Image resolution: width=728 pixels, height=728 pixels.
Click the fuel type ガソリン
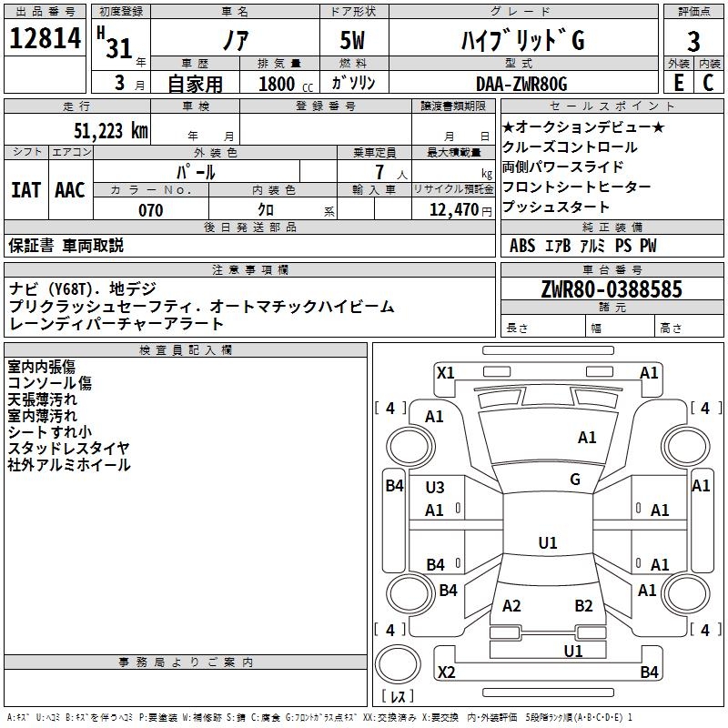[x=353, y=83]
